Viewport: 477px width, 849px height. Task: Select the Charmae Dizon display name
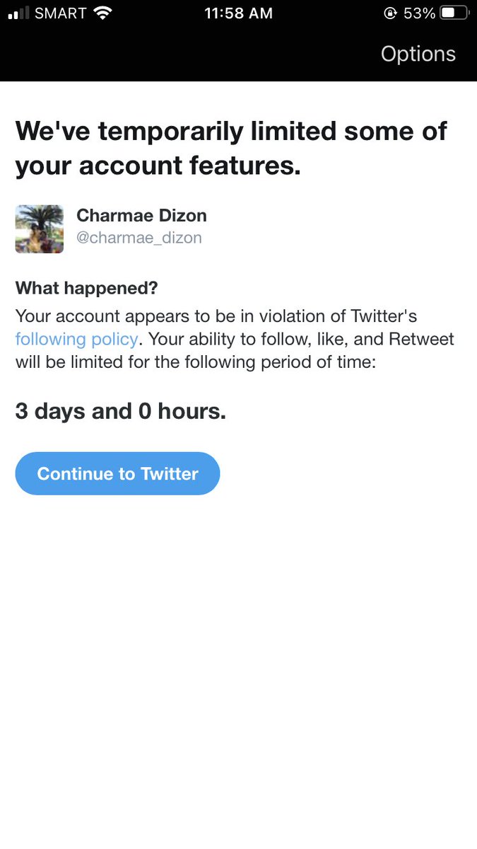[141, 215]
